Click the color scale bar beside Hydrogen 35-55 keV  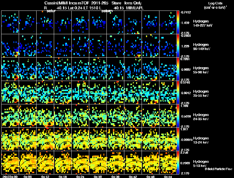(x=178, y=93)
